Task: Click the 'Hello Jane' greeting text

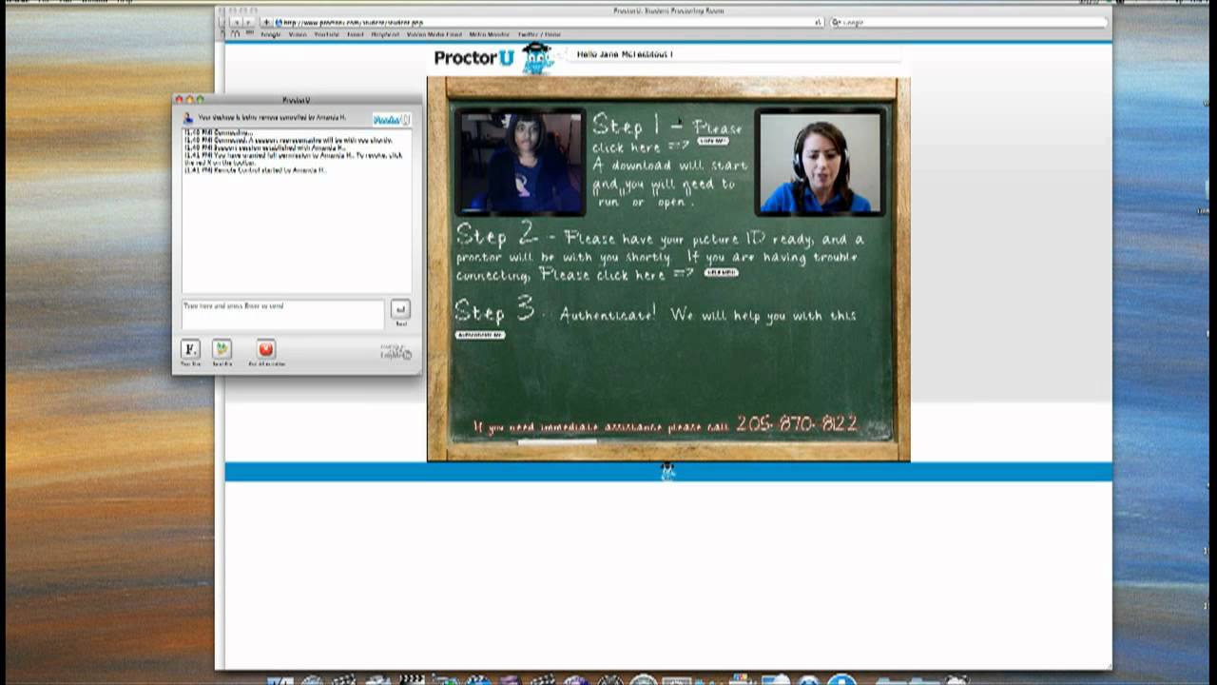Action: coord(625,54)
